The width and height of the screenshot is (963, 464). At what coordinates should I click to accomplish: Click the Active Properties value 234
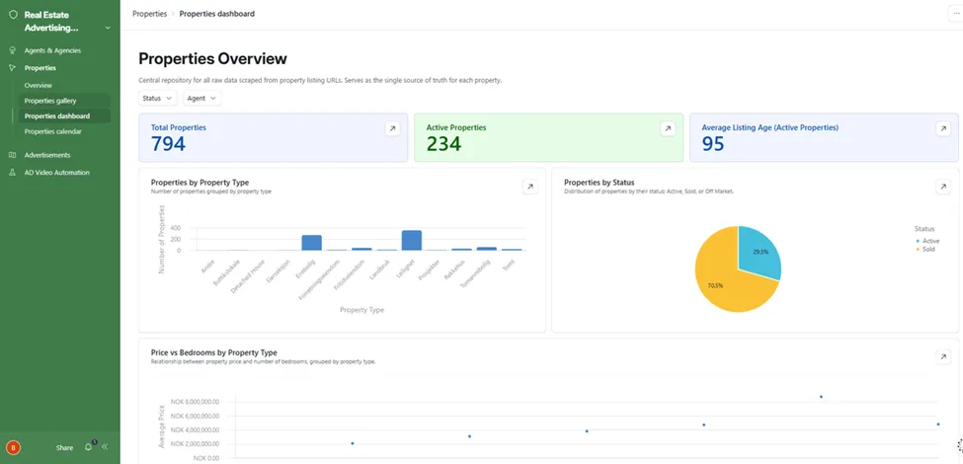click(443, 144)
